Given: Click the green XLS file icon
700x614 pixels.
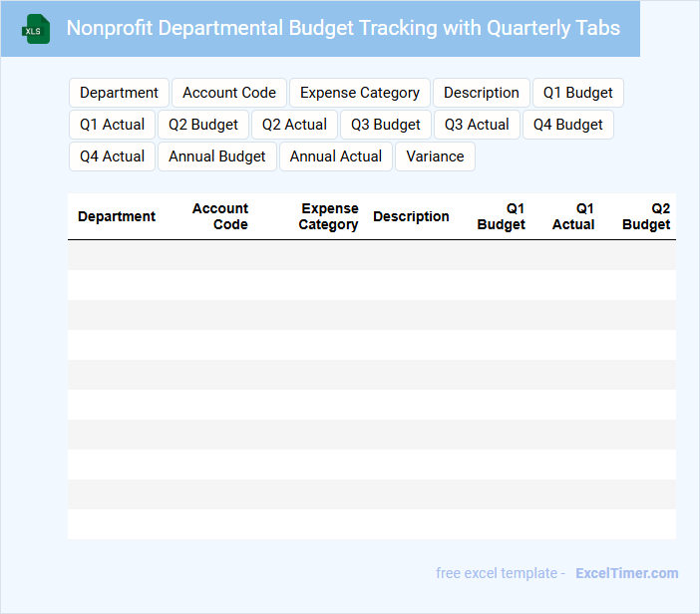Looking at the screenshot, I should tap(36, 29).
